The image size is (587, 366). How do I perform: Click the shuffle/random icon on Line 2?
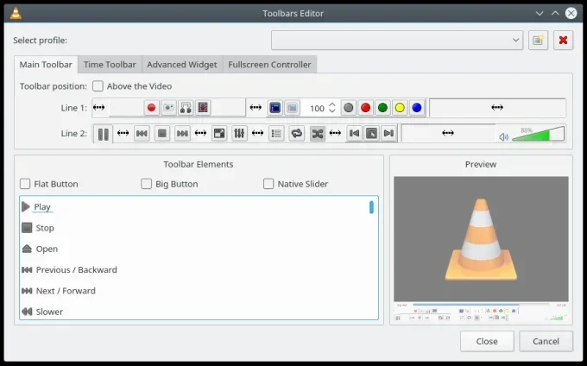[x=317, y=133]
